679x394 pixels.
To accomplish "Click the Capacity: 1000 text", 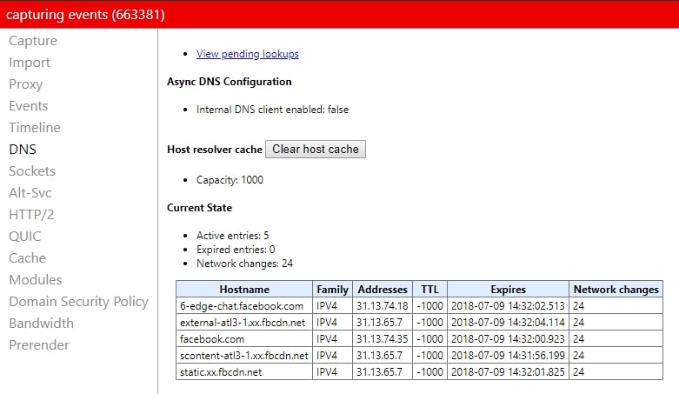I will pos(230,180).
